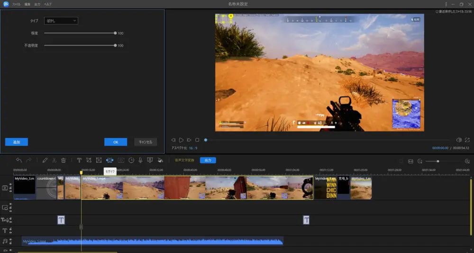Open the 出力 menu in the menu bar
Screen dimensions: 474x253
37,4
